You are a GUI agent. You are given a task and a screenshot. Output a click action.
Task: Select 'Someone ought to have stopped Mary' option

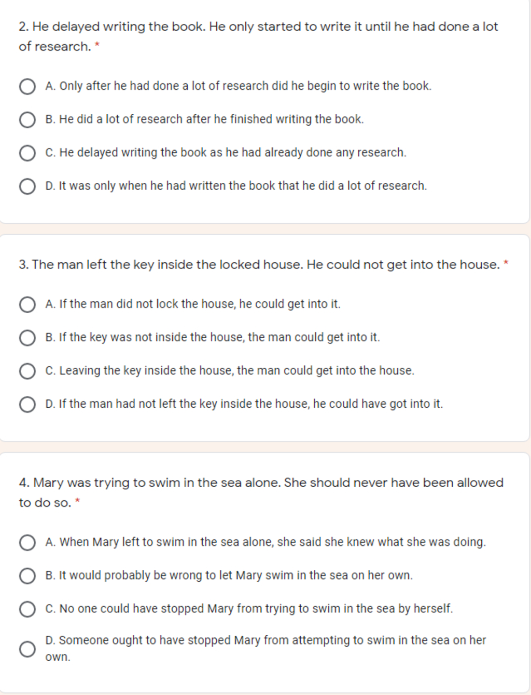coord(27,648)
